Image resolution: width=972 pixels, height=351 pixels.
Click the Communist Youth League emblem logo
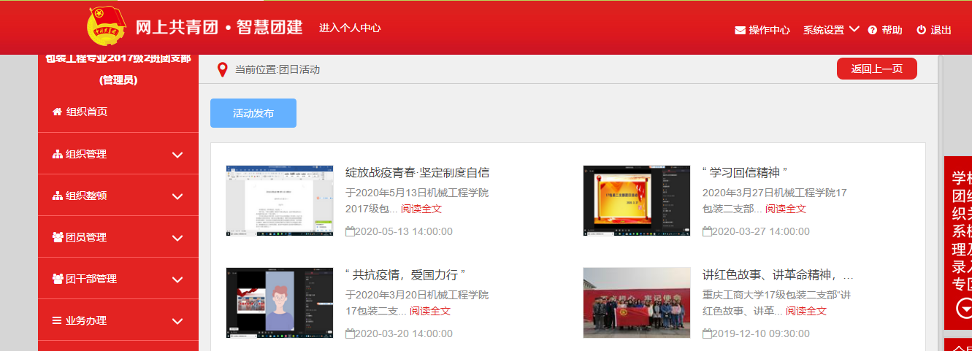point(106,27)
